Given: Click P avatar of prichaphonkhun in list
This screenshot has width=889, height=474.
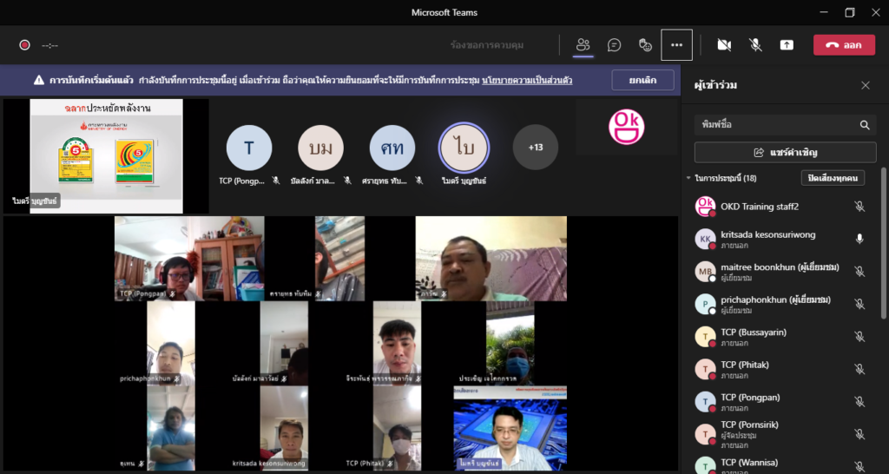Looking at the screenshot, I should pyautogui.click(x=705, y=304).
